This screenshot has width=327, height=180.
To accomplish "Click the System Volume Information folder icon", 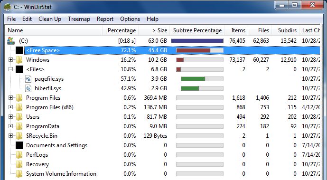I will click(19, 174).
